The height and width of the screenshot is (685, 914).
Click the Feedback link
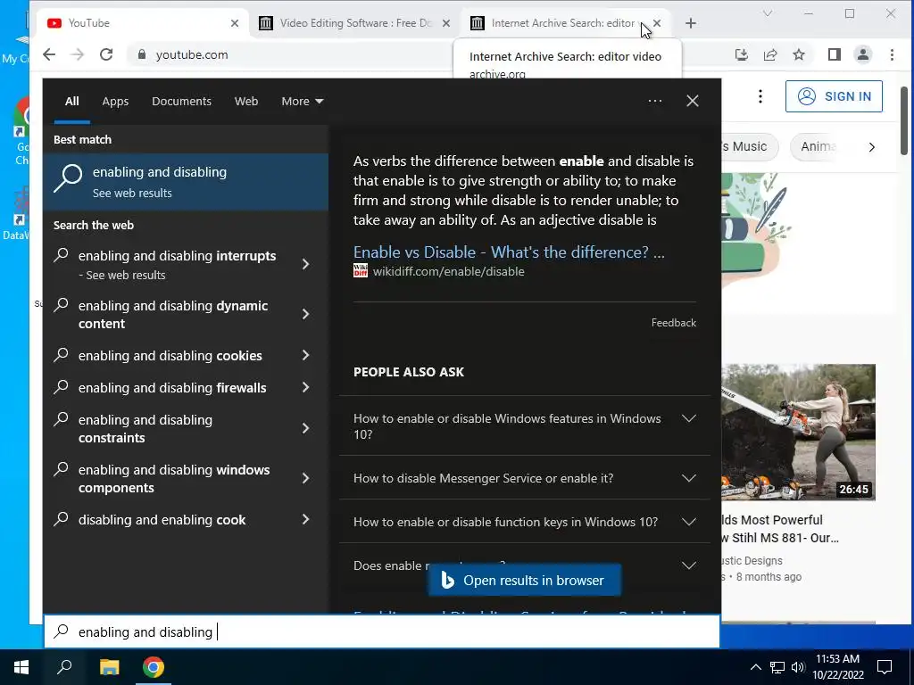click(673, 323)
